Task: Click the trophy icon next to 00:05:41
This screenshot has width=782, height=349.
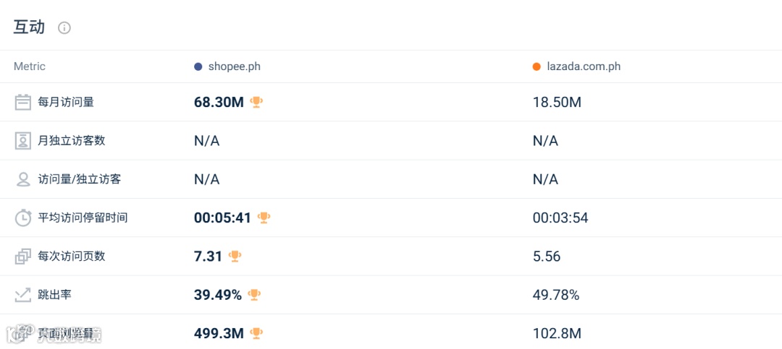Action: [x=264, y=217]
